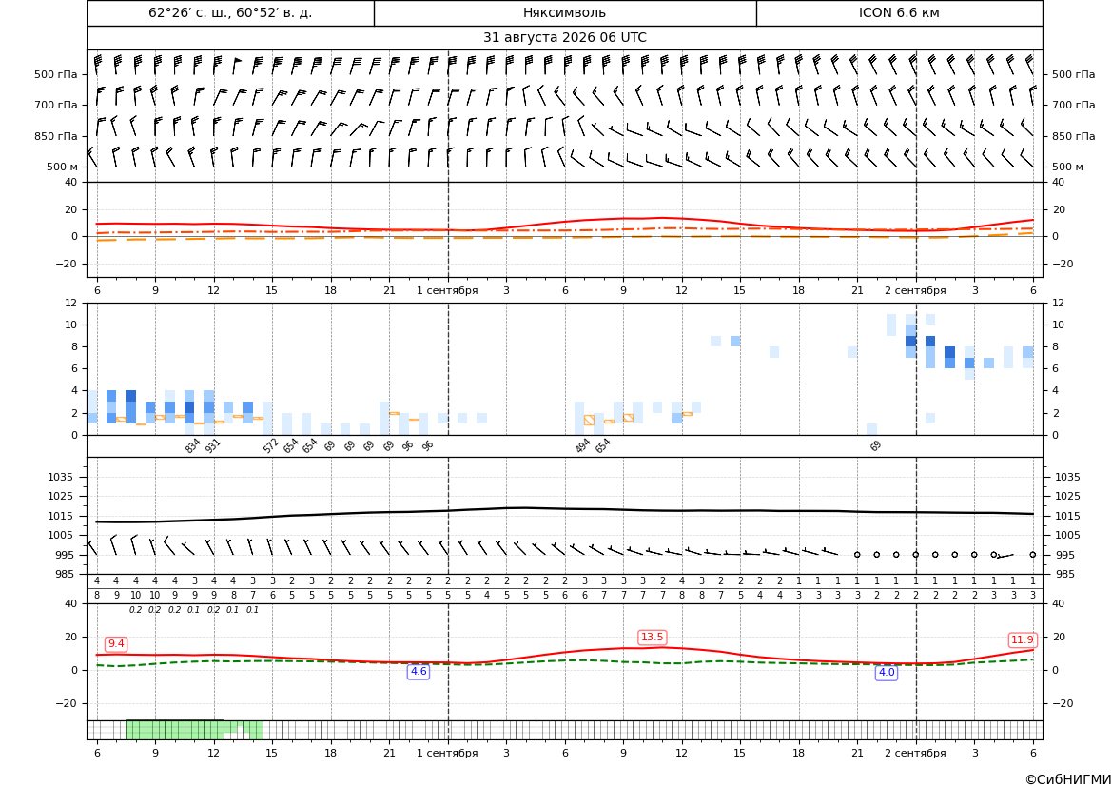Screen dimensions: 1112x787
Task: Click the large orange hatched box near 494
Action: click(589, 420)
